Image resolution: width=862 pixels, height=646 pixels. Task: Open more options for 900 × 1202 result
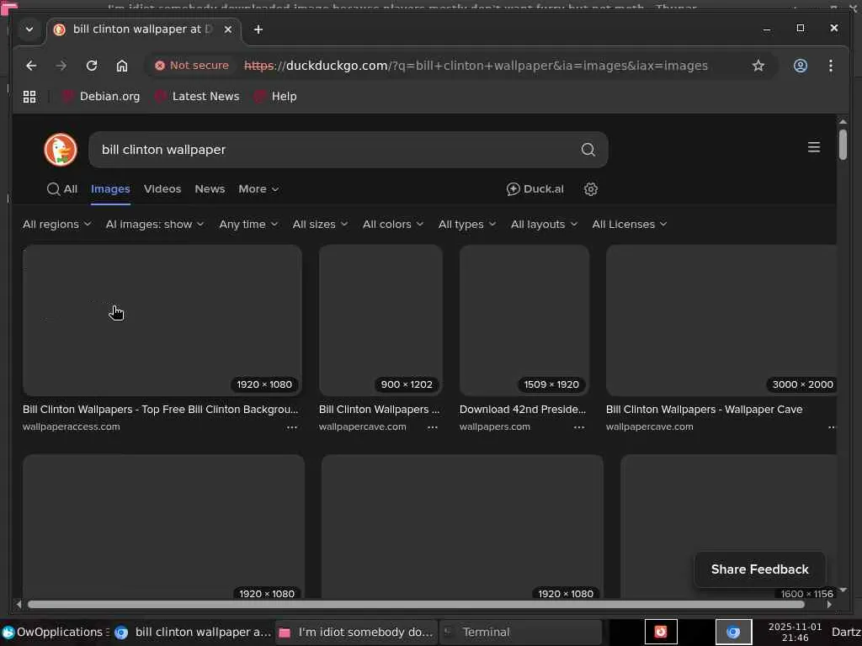(x=433, y=426)
